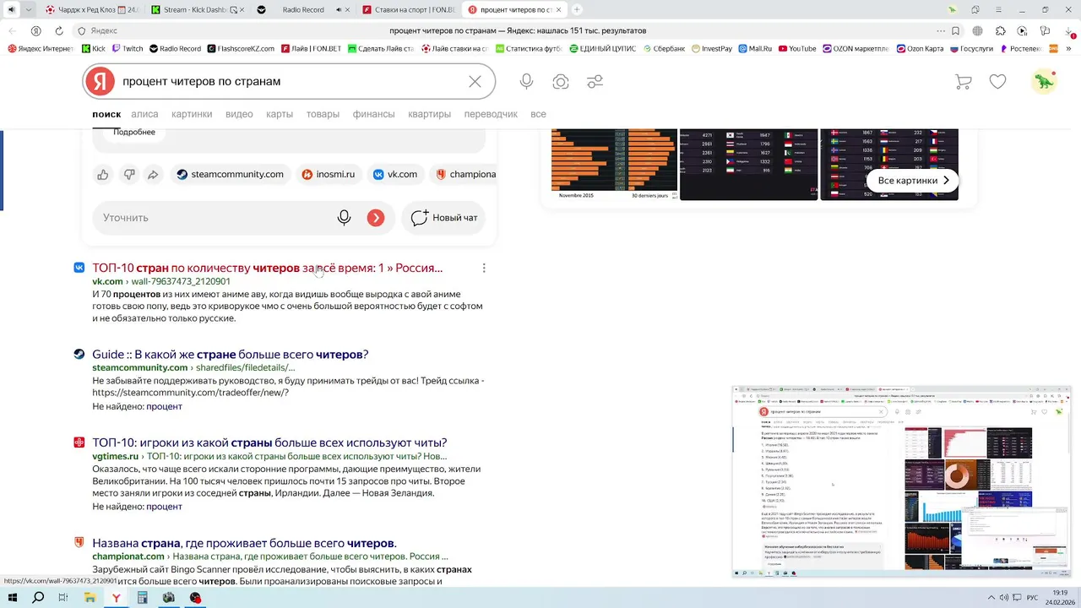Open the vgtimes.ru ТОП-10 игроки result

point(269,442)
